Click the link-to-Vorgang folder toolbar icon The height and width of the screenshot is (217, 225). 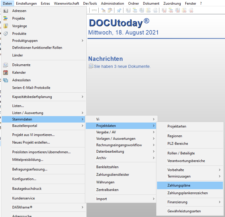coord(148,10)
